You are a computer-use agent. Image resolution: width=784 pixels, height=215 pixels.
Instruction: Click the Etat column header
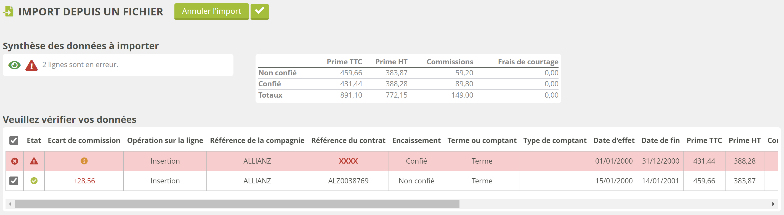[34, 140]
